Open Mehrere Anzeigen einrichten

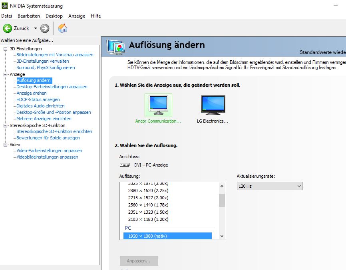pos(44,119)
